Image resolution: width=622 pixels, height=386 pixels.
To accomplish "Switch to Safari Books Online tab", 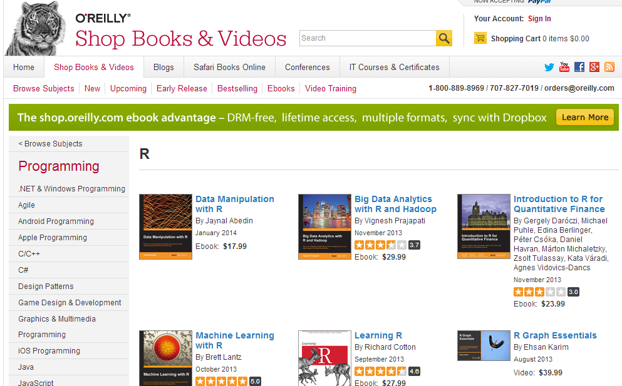I will click(229, 67).
